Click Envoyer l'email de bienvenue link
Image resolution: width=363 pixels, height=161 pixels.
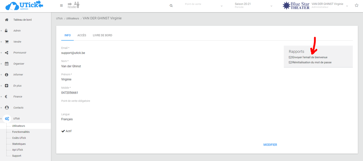[310, 57]
